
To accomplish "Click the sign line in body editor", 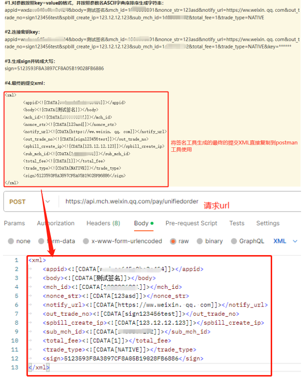I will pyautogui.click(x=123, y=358).
